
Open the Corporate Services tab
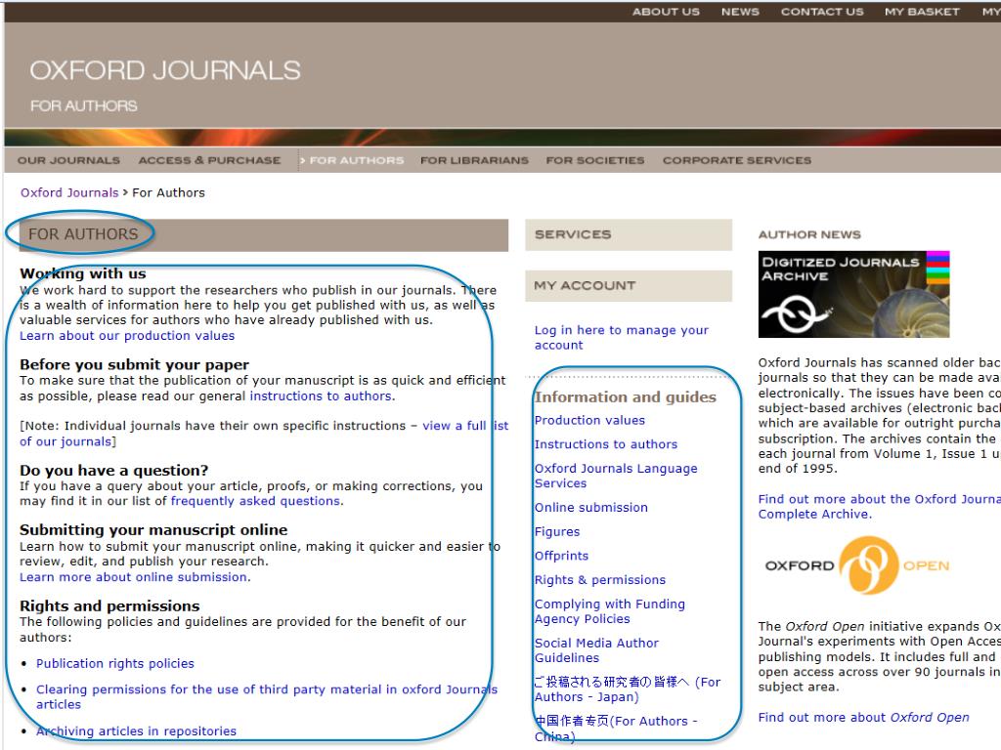tap(737, 160)
